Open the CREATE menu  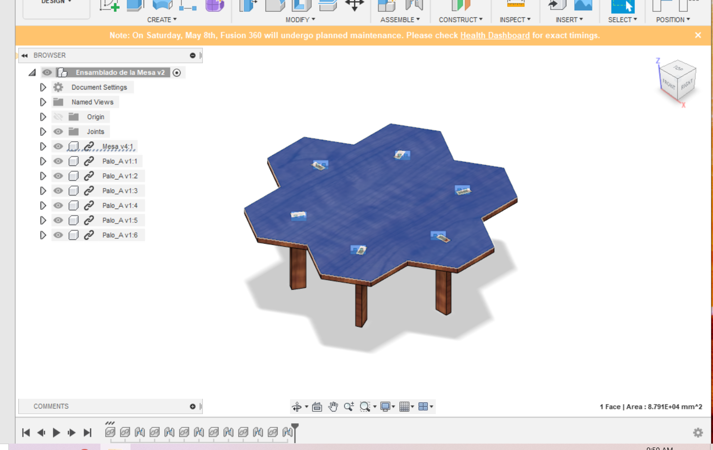[x=162, y=20]
